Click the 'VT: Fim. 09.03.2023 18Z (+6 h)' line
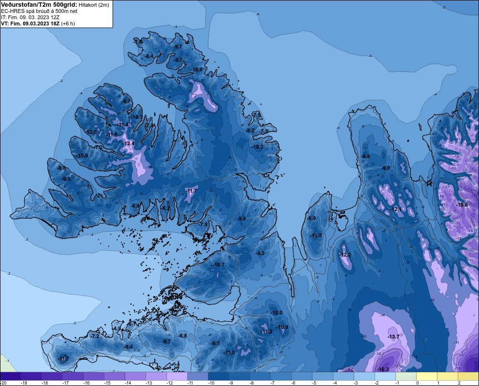Viewport: 479px width, 386px height. (x=37, y=23)
